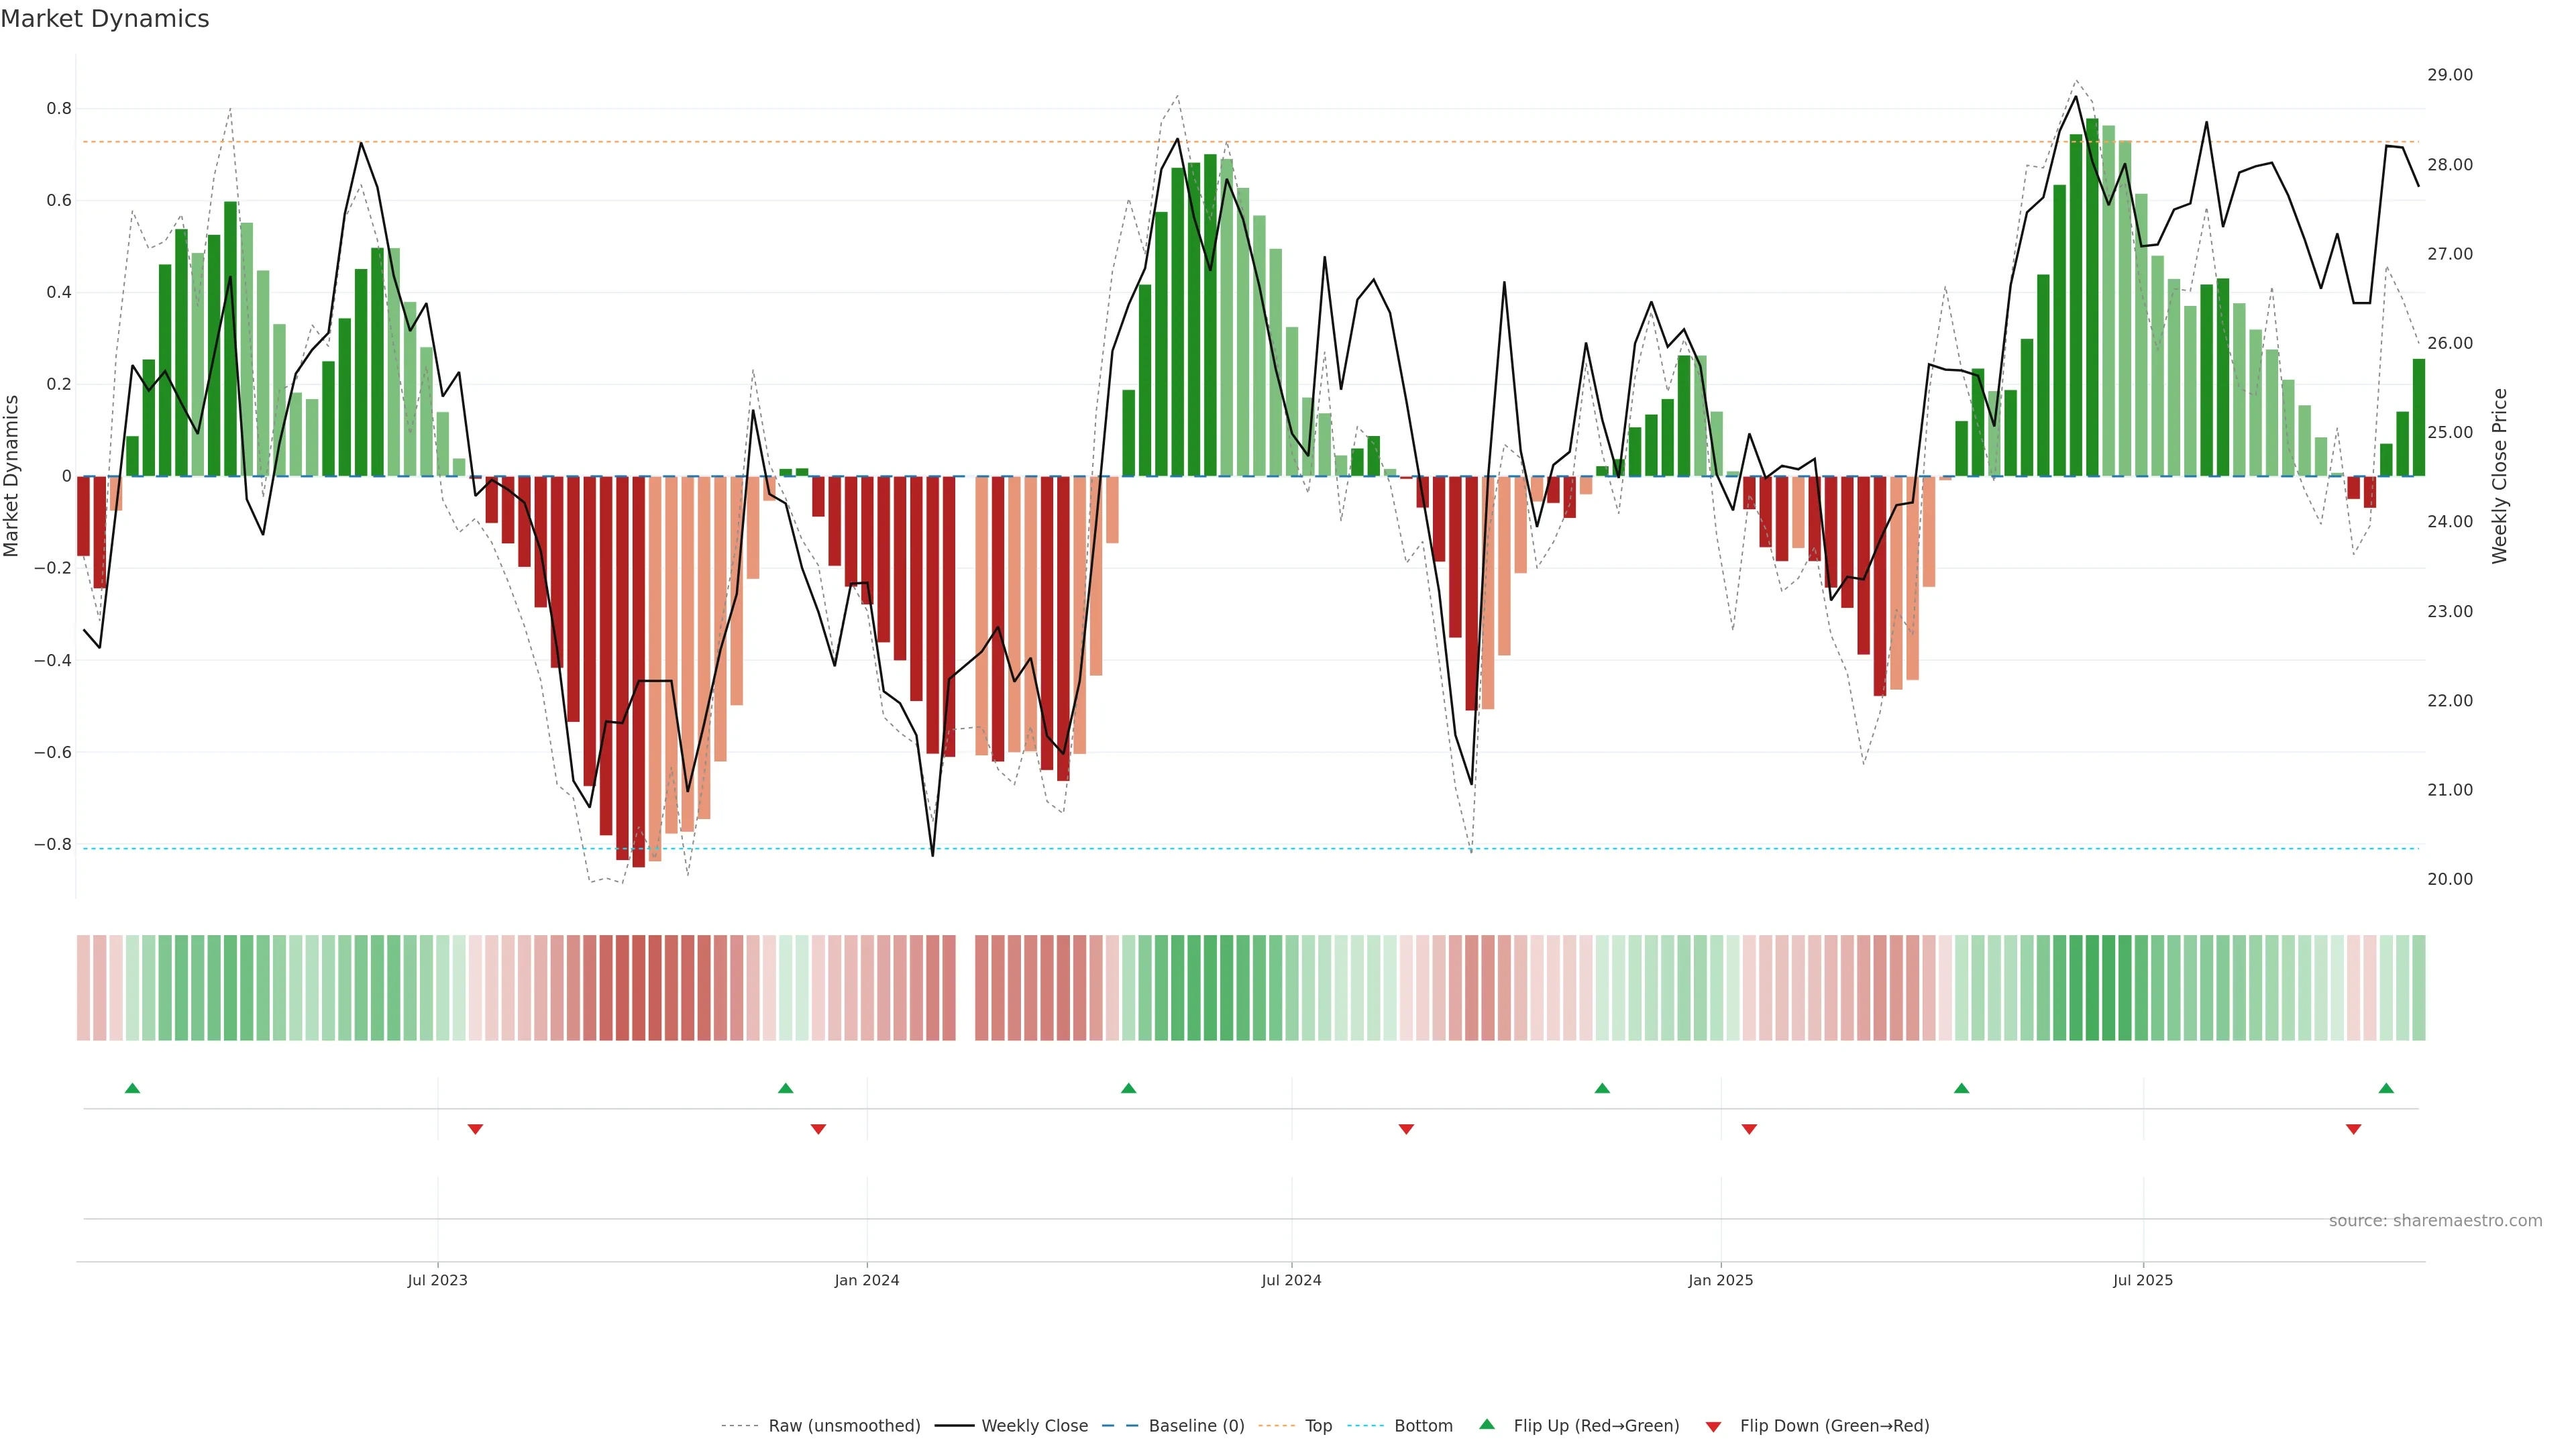Open the source: sharemaestro.com link
Viewport: 2576px width, 1449px height.
[x=2435, y=1220]
